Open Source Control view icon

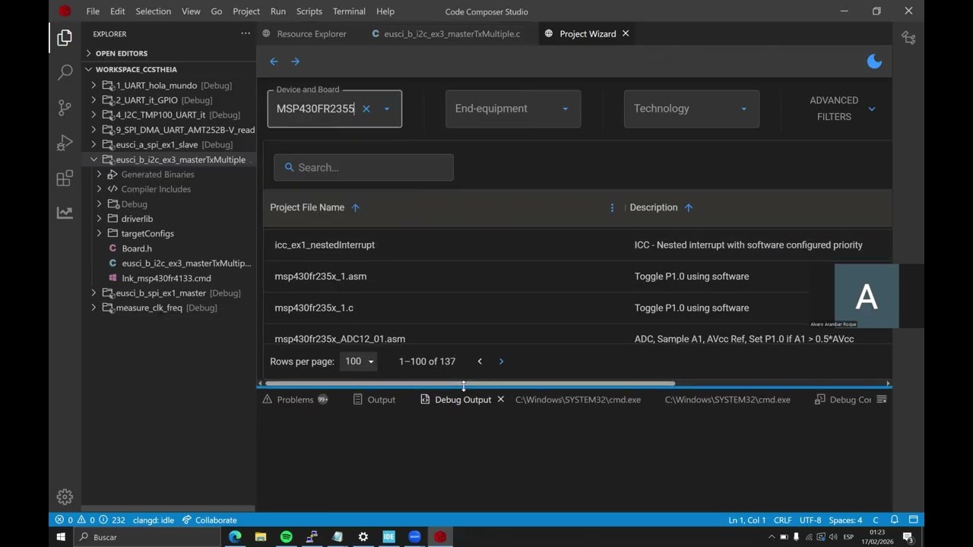click(65, 107)
